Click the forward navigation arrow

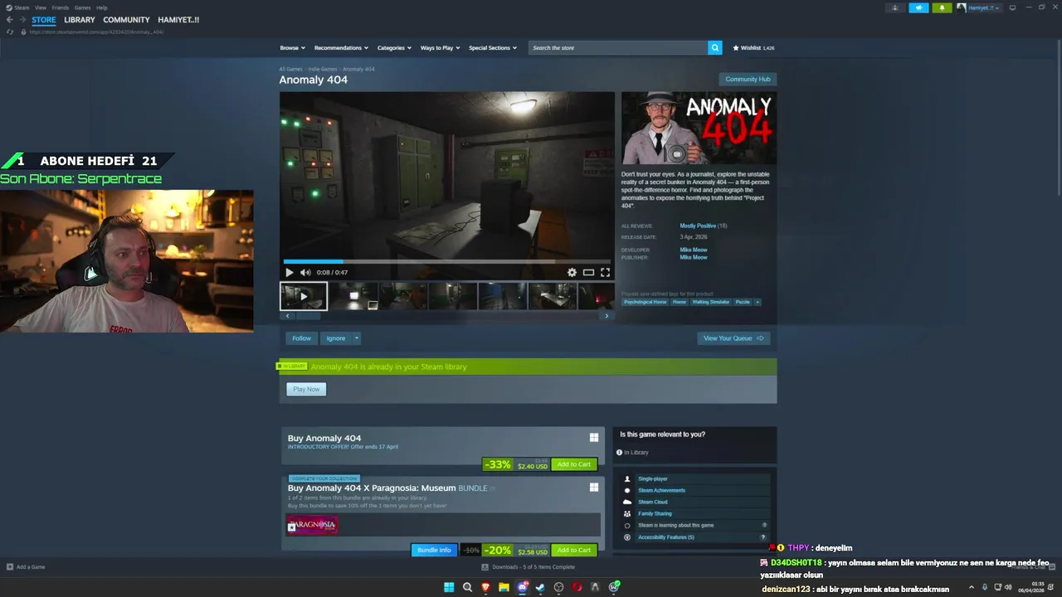22,20
